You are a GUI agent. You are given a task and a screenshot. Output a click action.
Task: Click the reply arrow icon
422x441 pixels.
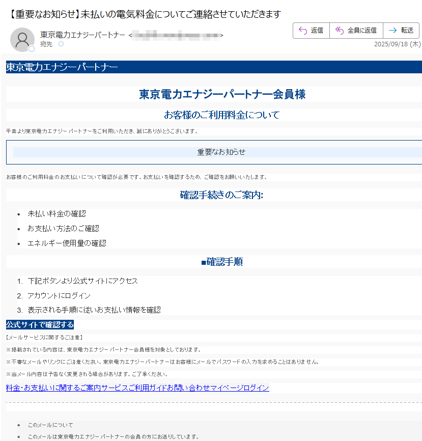click(303, 31)
